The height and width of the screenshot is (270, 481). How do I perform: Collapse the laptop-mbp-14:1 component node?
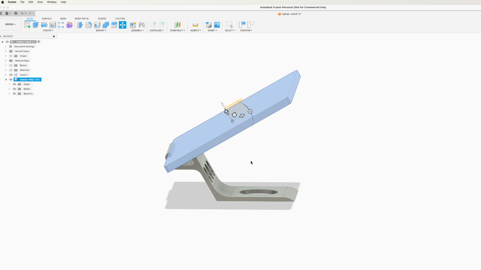6,79
